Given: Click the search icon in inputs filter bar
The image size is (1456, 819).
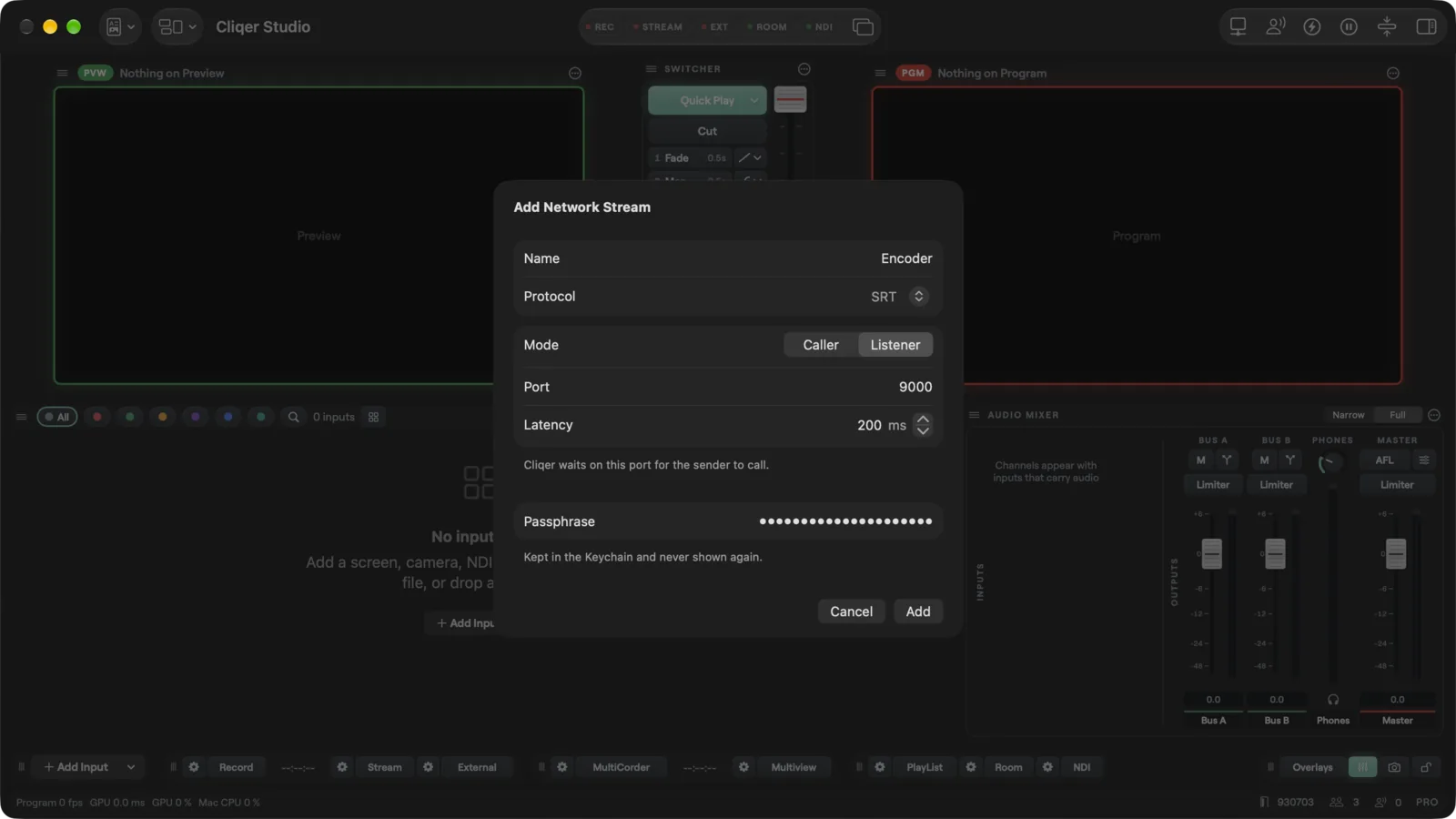Looking at the screenshot, I should point(293,417).
